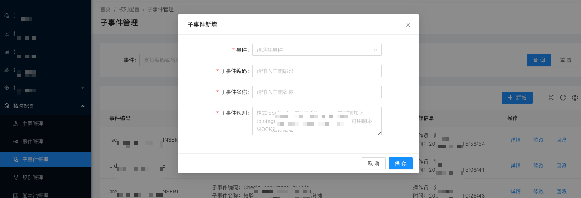Click 回滚 in the 10:25:43 row
The image size is (581, 198).
click(561, 192)
